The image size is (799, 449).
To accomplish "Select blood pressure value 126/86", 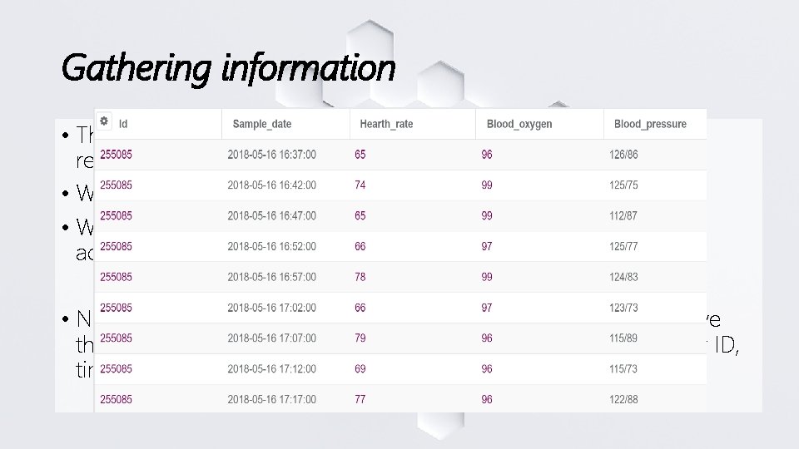I will (623, 155).
